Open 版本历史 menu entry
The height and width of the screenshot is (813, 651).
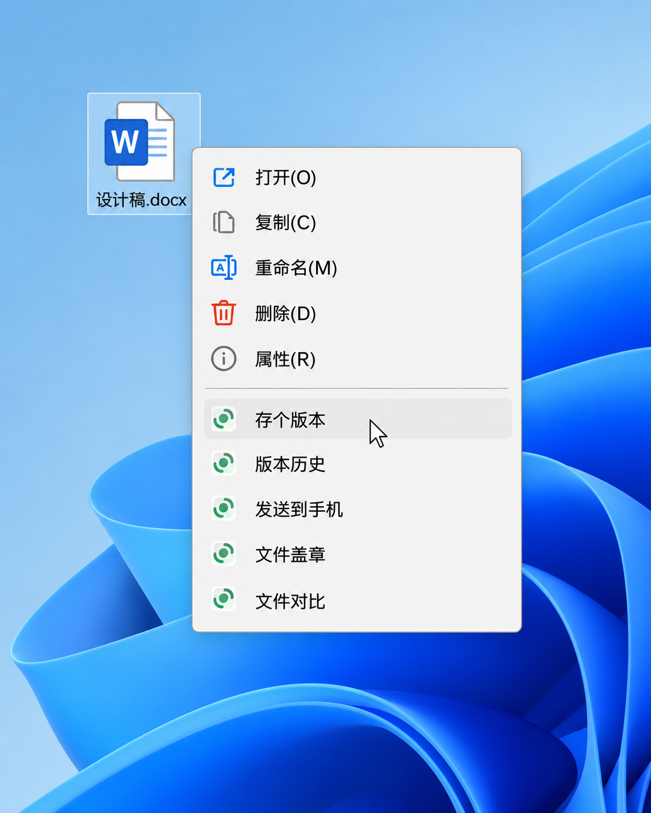tap(357, 464)
